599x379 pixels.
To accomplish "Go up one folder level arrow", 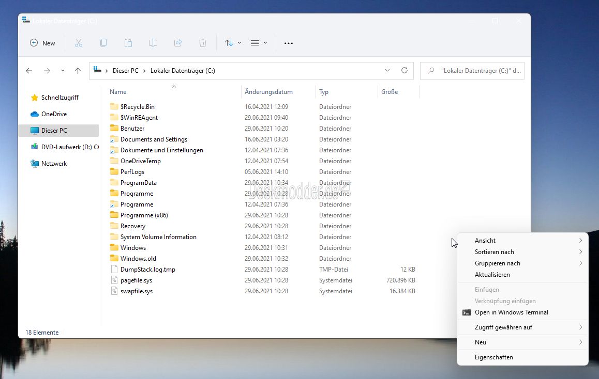I will tap(78, 71).
